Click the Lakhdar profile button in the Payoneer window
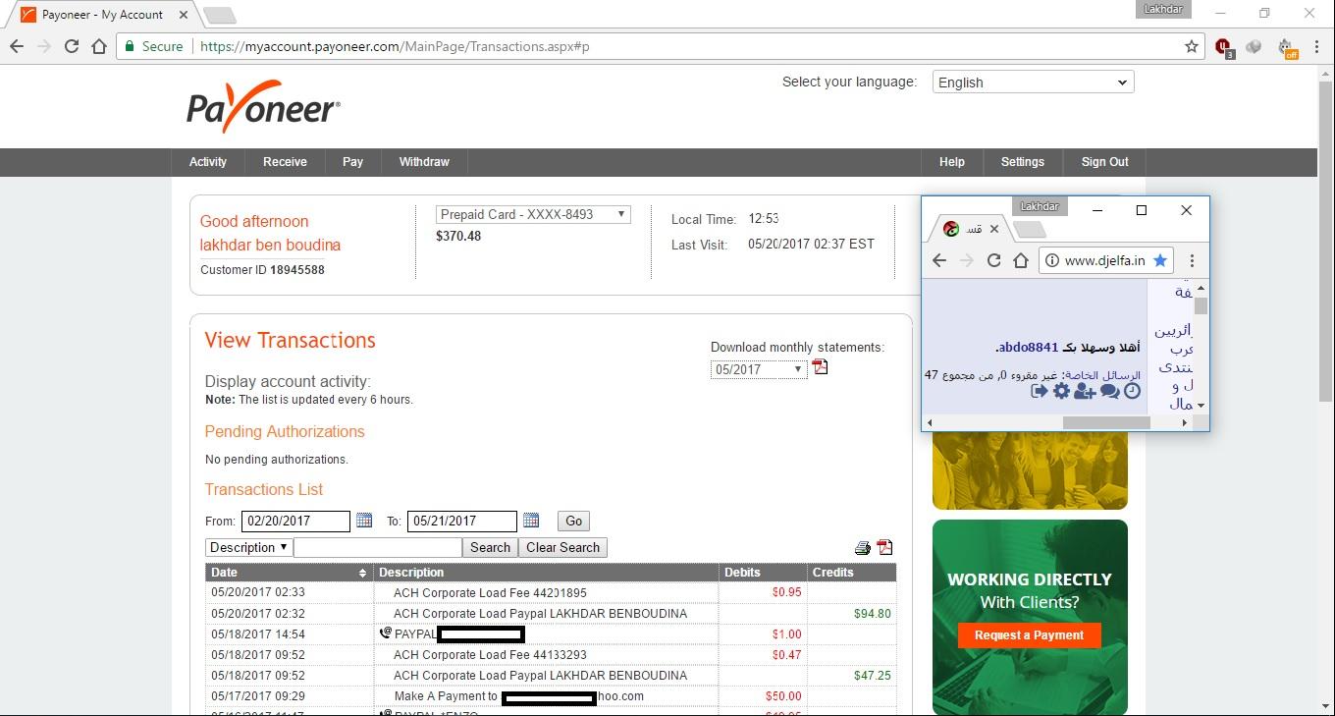1335x716 pixels. tap(1165, 9)
